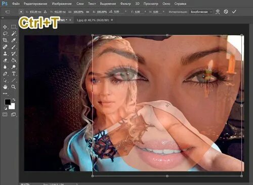Viewport: 253px width, 185px height.
Task: Switch to warp mode
Action: pos(218,12)
